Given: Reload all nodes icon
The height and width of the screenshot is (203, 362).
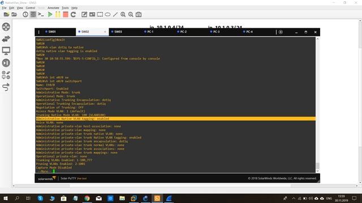Looking at the screenshot, I should coord(73,15).
